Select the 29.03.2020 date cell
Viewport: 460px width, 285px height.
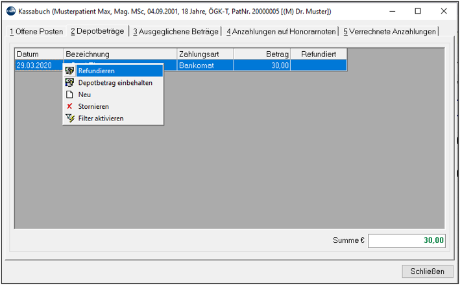(x=40, y=65)
